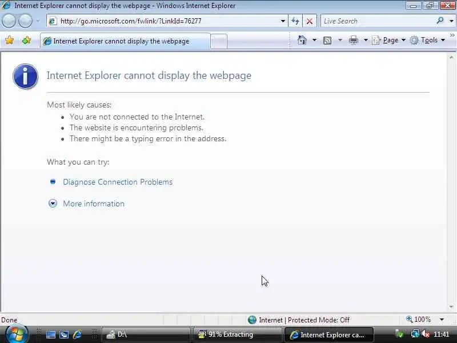457x343 pixels.
Task: Open the Page menu
Action: click(x=389, y=40)
